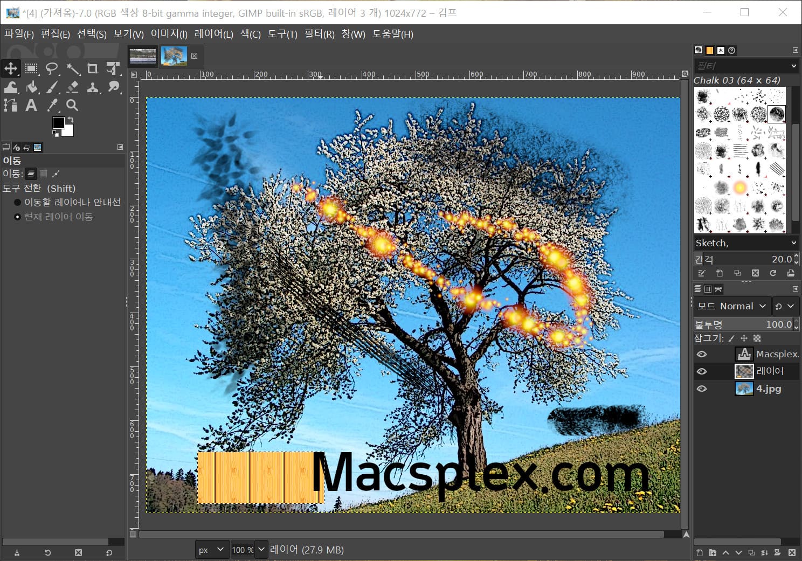Select the Bucket Fill tool

pyautogui.click(x=31, y=87)
